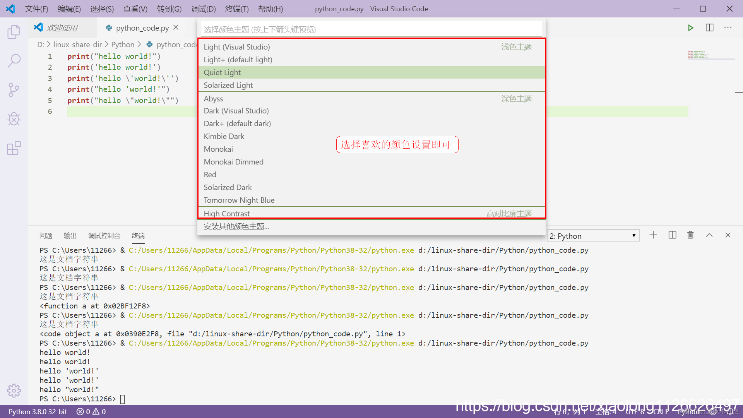Open the Source Control view

pyautogui.click(x=14, y=90)
